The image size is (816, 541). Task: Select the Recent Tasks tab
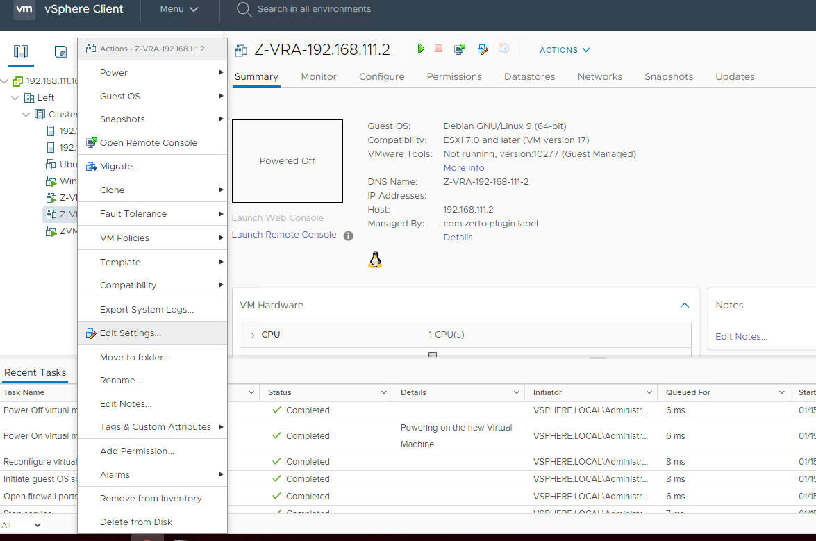pyautogui.click(x=35, y=372)
